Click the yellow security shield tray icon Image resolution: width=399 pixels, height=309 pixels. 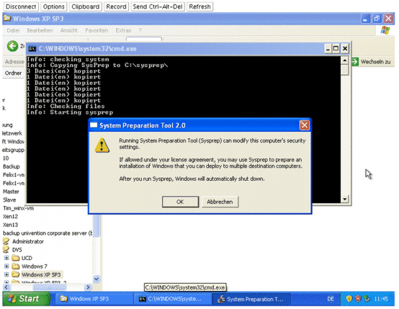pyautogui.click(x=349, y=299)
